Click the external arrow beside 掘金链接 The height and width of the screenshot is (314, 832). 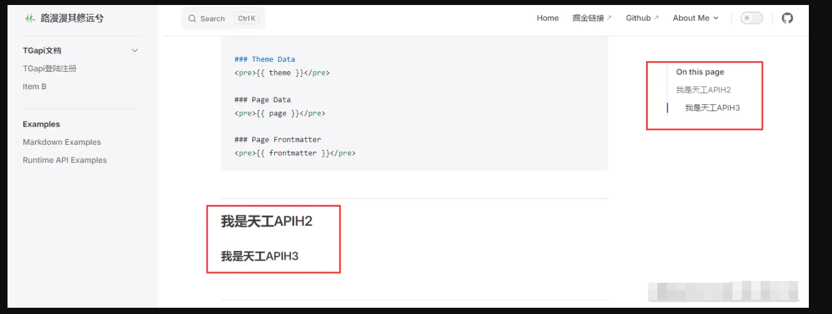coord(609,18)
